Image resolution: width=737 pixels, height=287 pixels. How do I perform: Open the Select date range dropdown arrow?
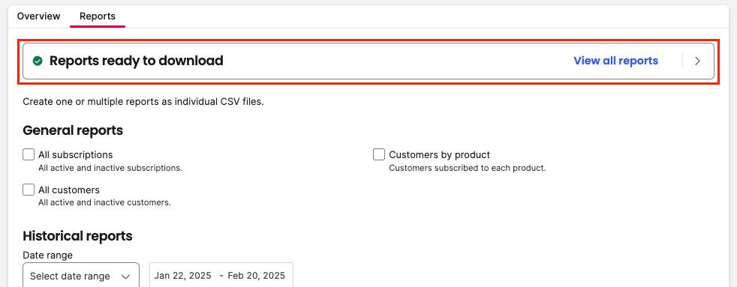pos(125,277)
